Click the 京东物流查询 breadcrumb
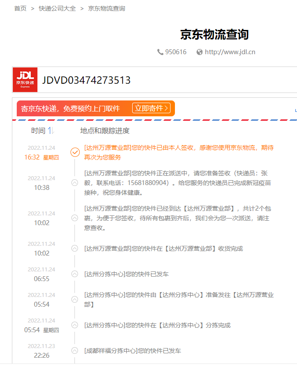The height and width of the screenshot is (367, 297). tap(107, 8)
